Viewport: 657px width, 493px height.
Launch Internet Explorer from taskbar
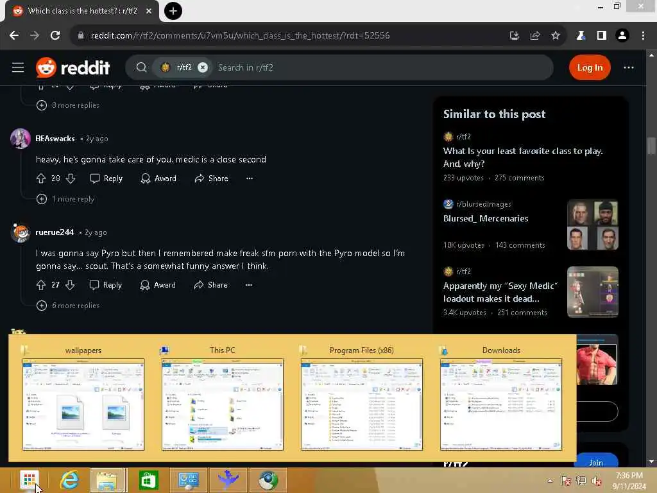(x=69, y=480)
